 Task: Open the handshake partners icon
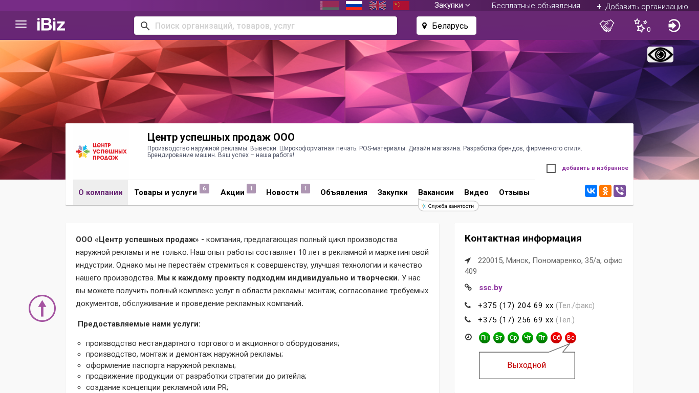[607, 26]
